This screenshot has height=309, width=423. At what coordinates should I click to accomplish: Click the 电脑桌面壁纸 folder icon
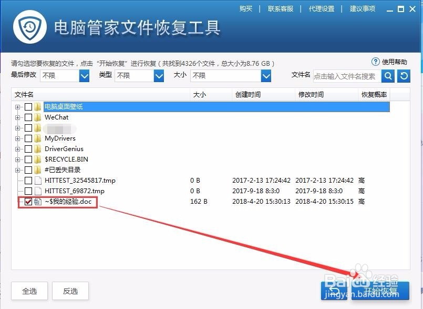37,107
